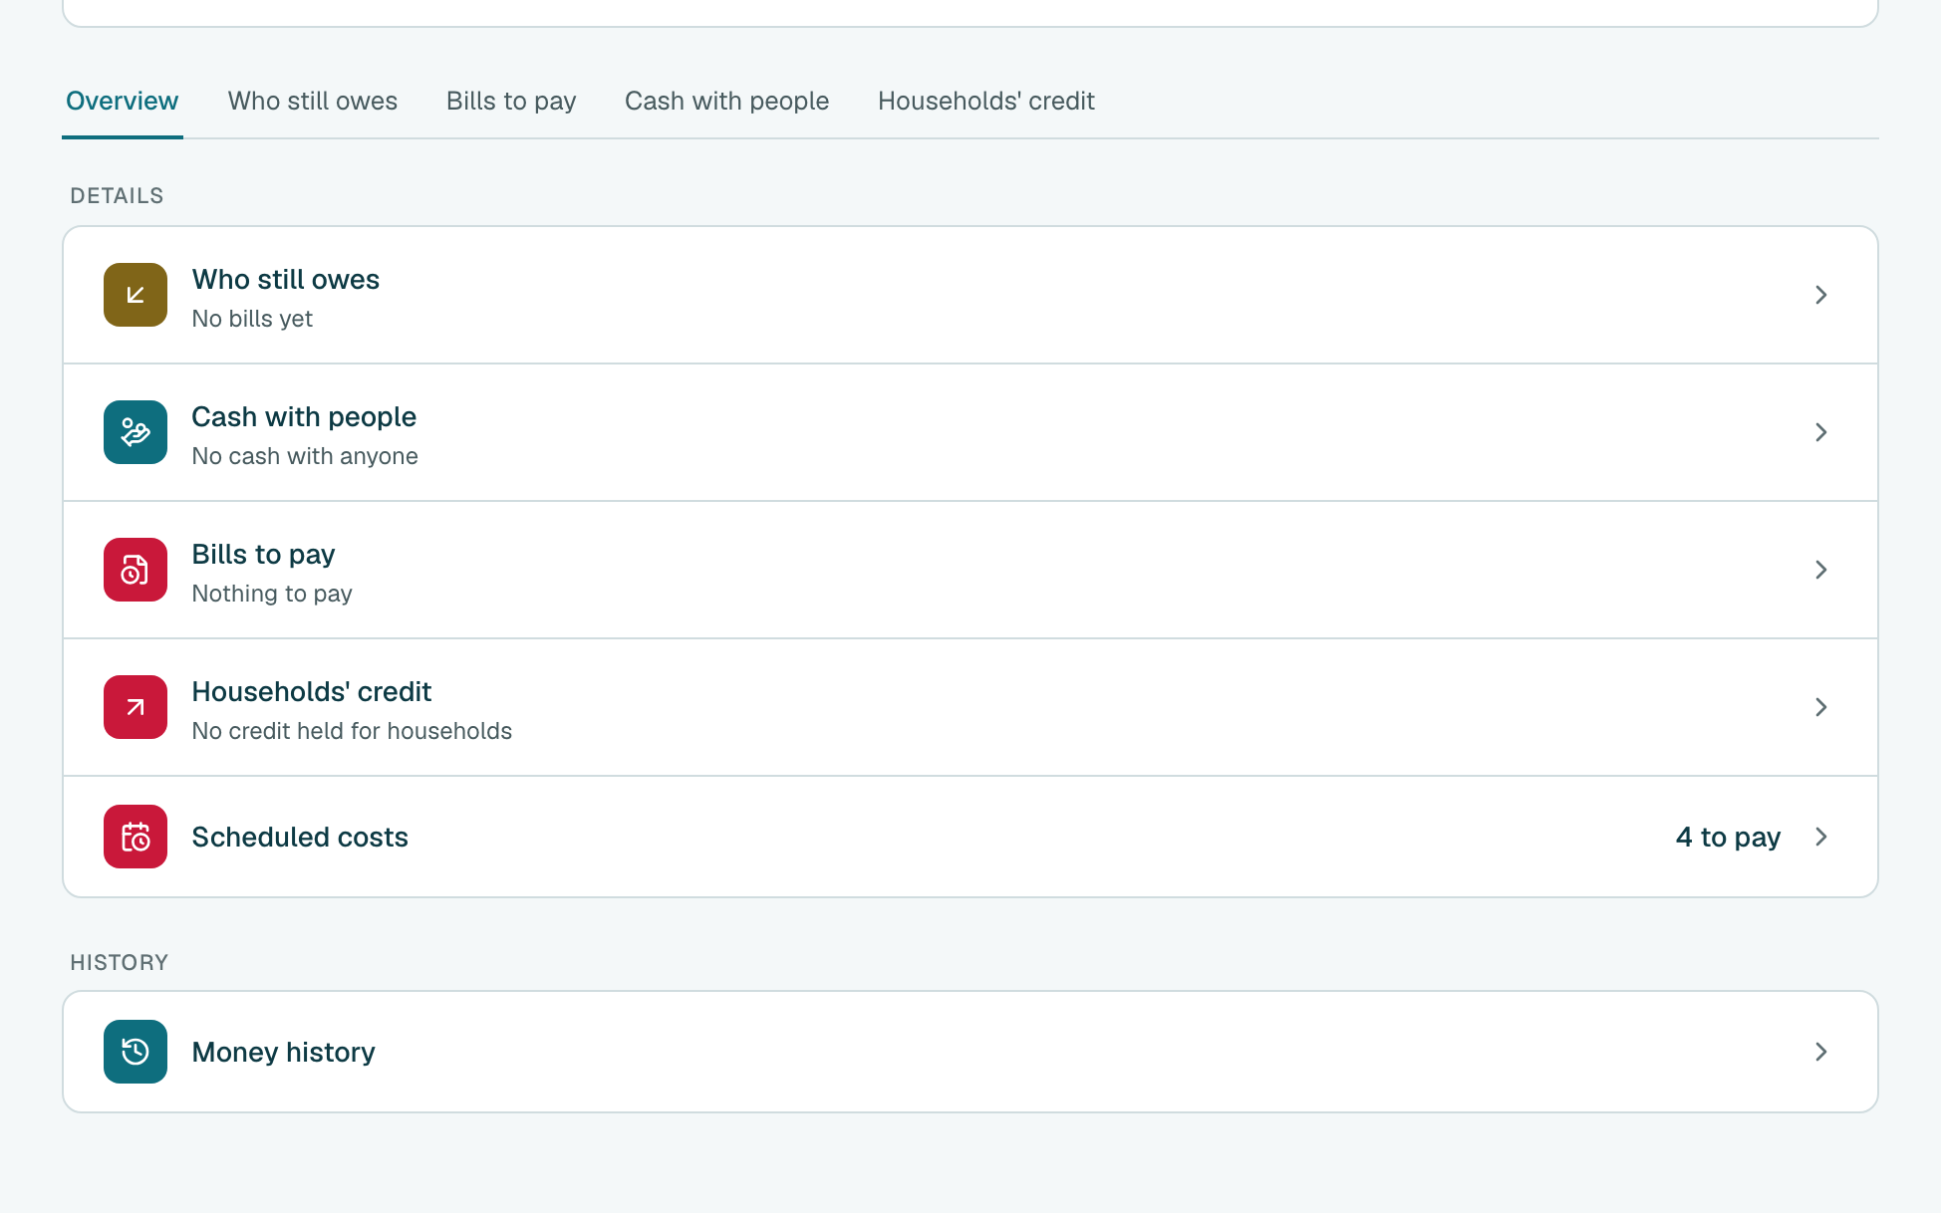Click the Bills to pay document icon

pos(136,570)
